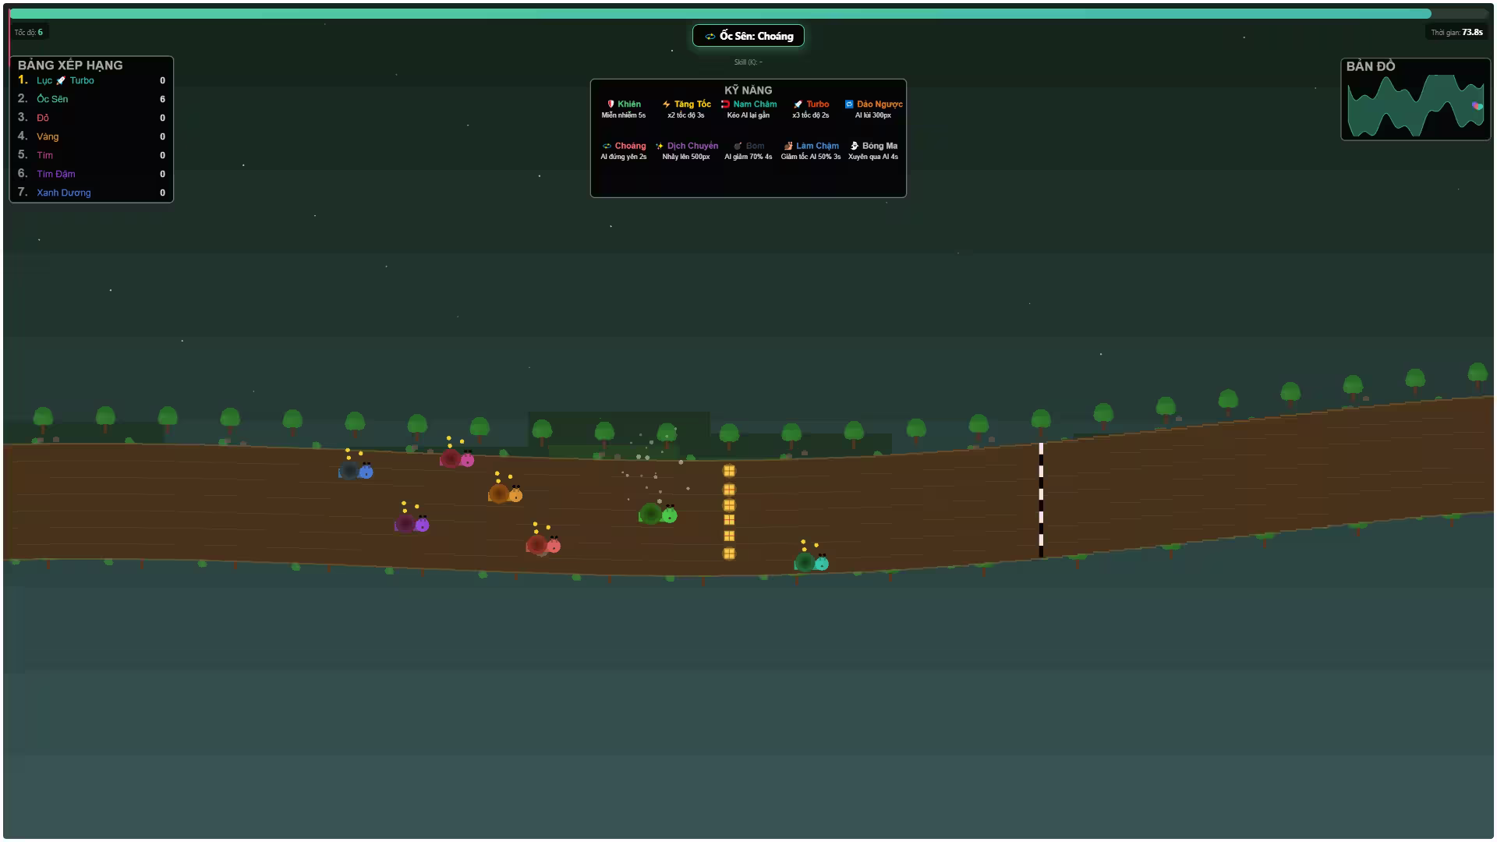The width and height of the screenshot is (1497, 842).
Task: Click the top yellow item crate
Action: (x=729, y=471)
